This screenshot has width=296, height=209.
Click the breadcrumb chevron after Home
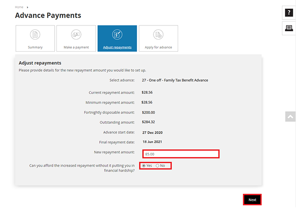point(27,7)
